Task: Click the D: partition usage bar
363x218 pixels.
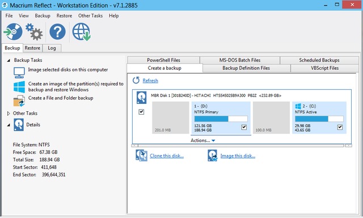Action: pyautogui.click(x=221, y=119)
